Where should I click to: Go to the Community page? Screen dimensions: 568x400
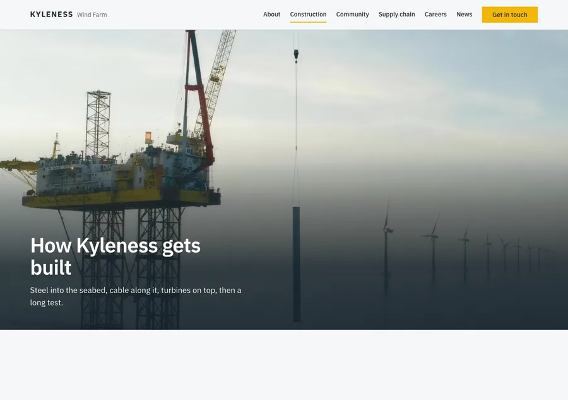(352, 15)
